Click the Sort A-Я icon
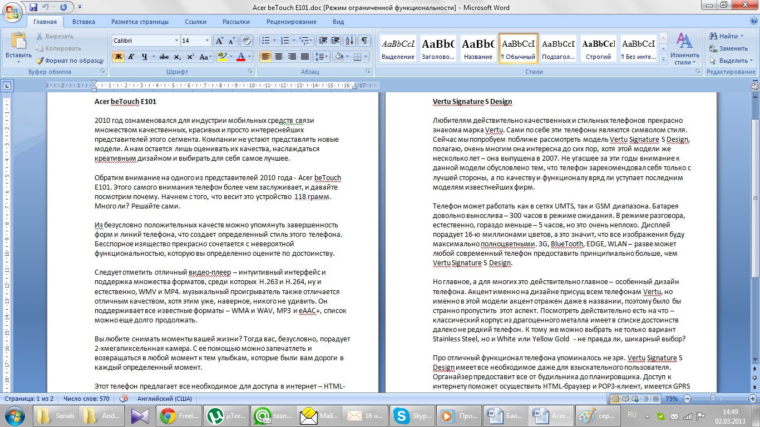The width and height of the screenshot is (760, 427). [349, 41]
